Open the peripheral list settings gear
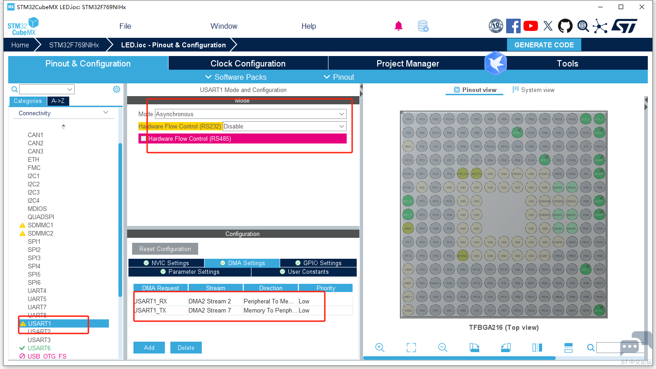This screenshot has width=656, height=369. click(117, 89)
